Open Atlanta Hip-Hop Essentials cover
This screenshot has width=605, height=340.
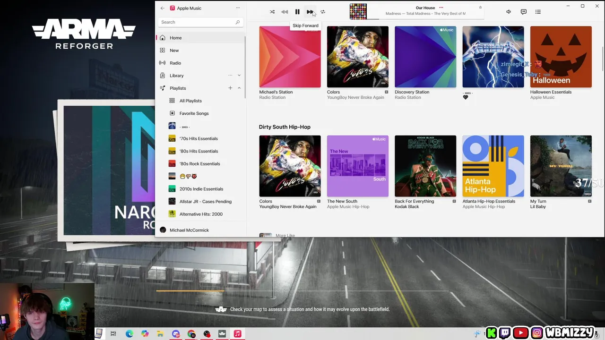(x=493, y=166)
